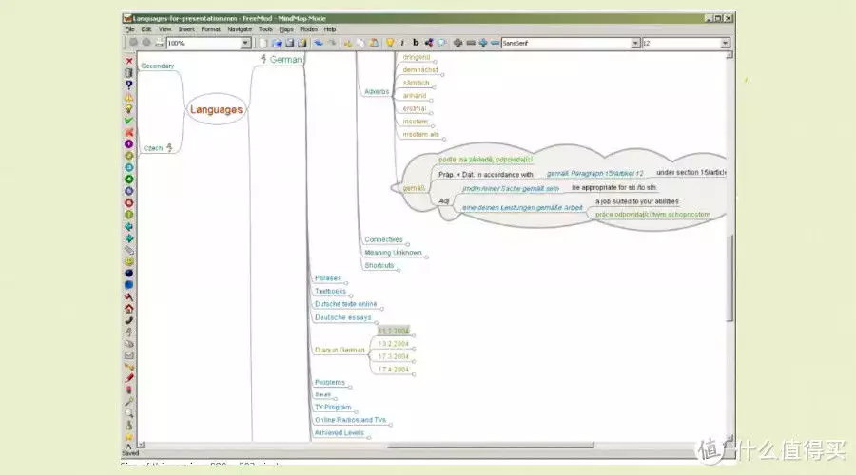Open the Format menu
The width and height of the screenshot is (856, 475).
click(210, 29)
